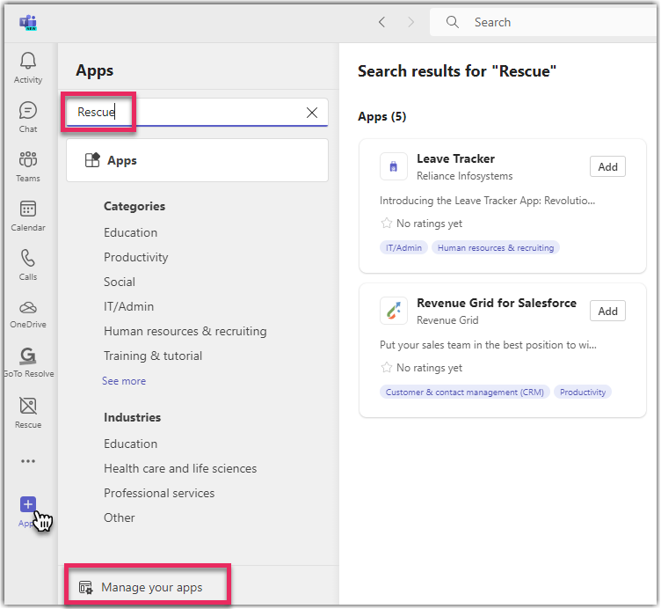The height and width of the screenshot is (609, 661).
Task: Open Chat in the sidebar
Action: coord(28,117)
